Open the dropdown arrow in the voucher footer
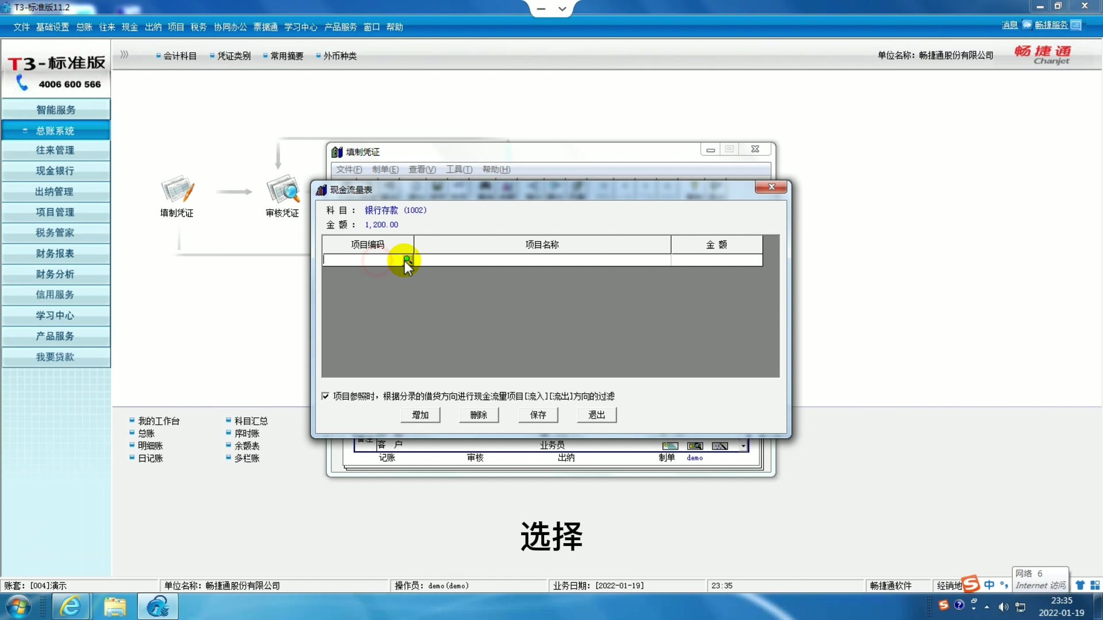The image size is (1103, 620). (743, 446)
